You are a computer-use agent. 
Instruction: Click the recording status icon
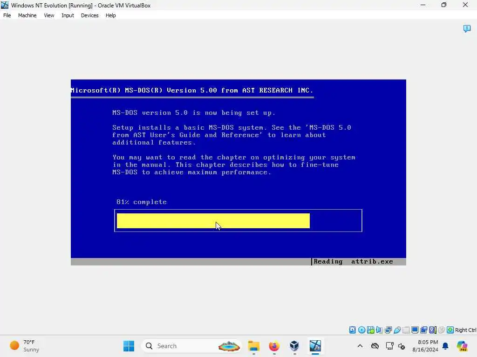(x=423, y=330)
